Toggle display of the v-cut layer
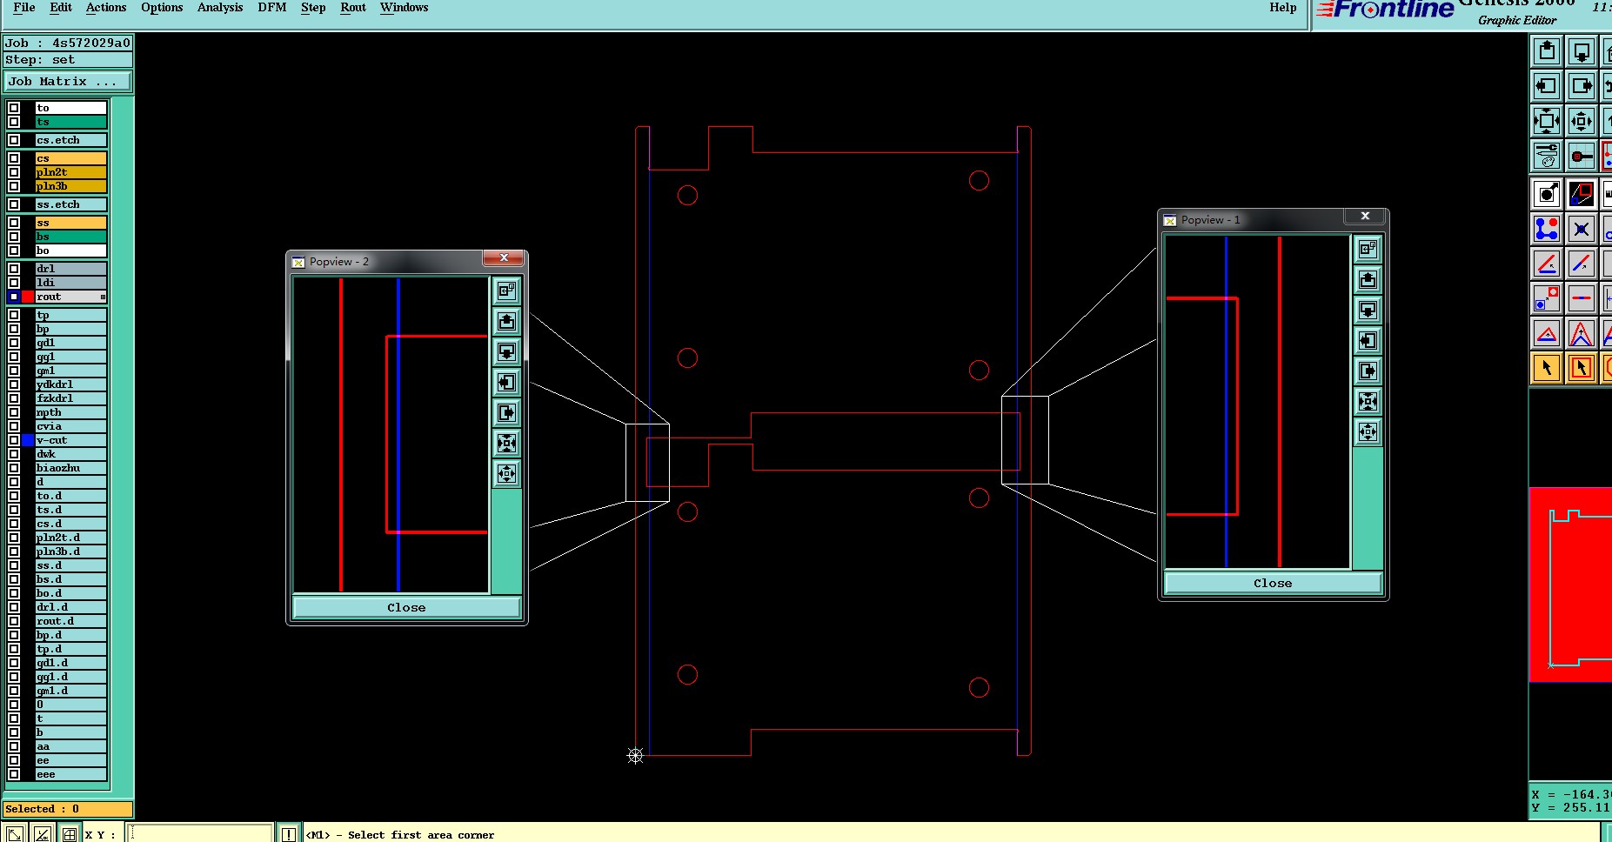This screenshot has height=842, width=1612. (14, 440)
